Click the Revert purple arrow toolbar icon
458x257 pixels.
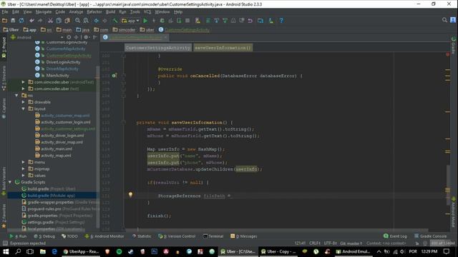pos(250,21)
